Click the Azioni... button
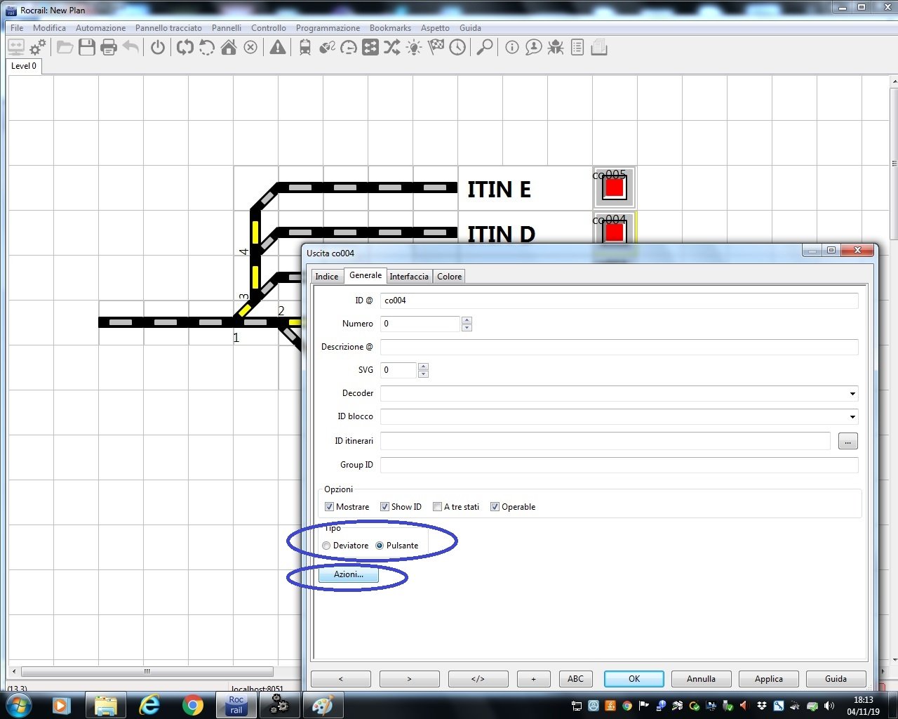 pos(349,574)
